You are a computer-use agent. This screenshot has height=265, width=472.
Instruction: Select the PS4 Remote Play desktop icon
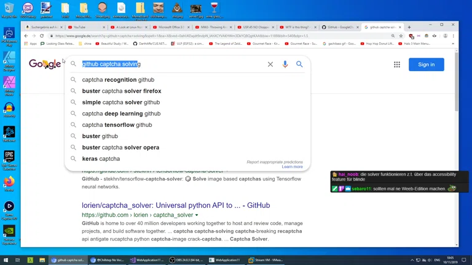(x=9, y=37)
